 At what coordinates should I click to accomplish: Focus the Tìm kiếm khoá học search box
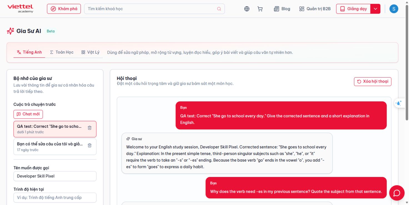click(x=154, y=9)
